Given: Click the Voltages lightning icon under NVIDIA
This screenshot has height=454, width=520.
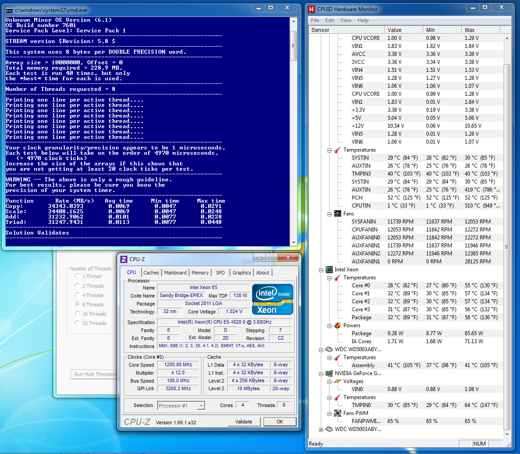Looking at the screenshot, I should [337, 381].
